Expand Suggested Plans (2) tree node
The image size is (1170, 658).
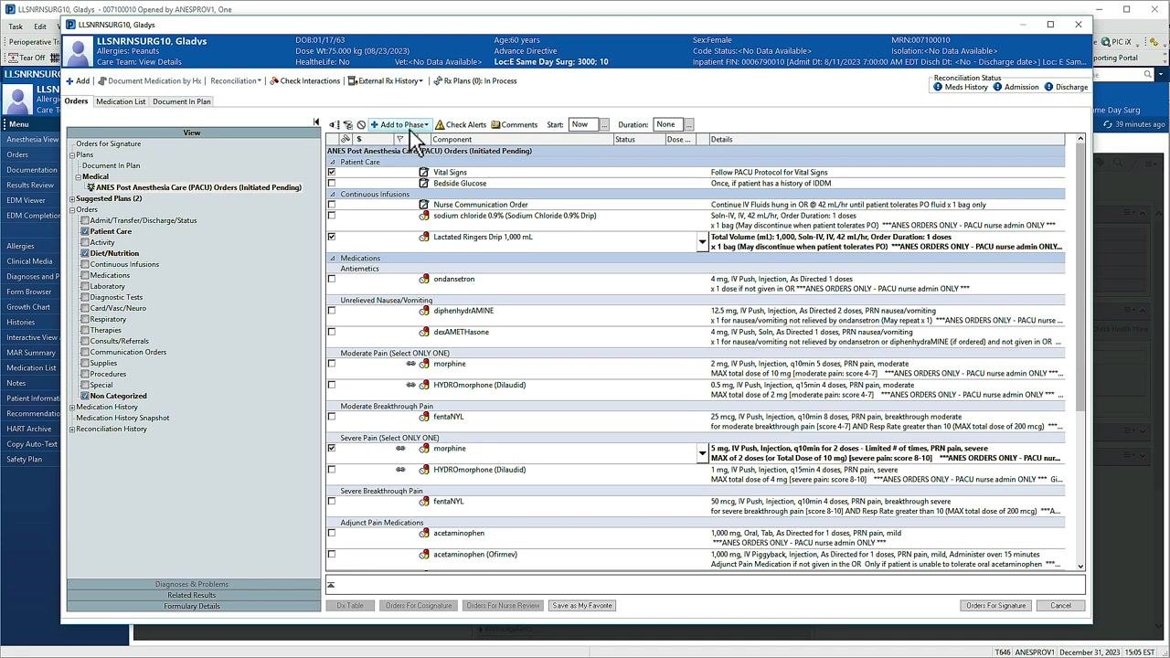pyautogui.click(x=72, y=198)
